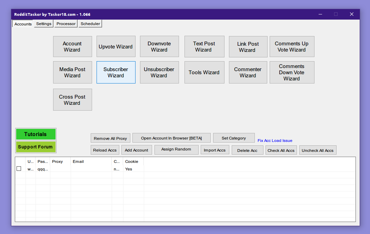Open the Subscriber Wizard
370x234 pixels.
pos(116,73)
